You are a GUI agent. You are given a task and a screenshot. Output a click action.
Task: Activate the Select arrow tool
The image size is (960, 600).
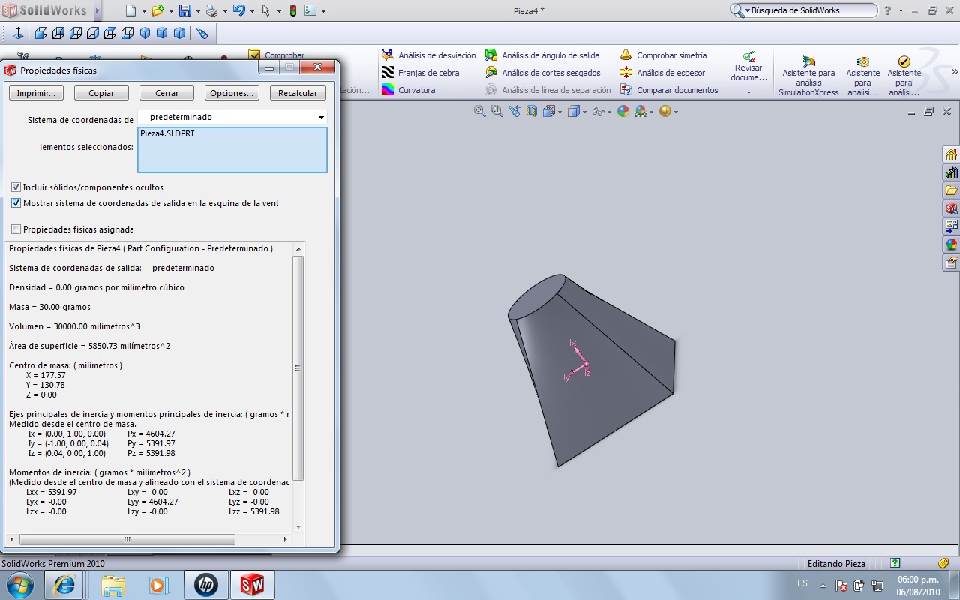(x=265, y=10)
